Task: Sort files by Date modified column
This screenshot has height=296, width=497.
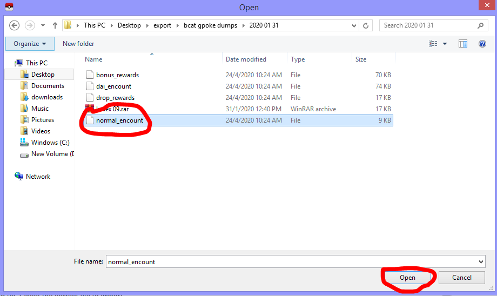Action: [246, 59]
